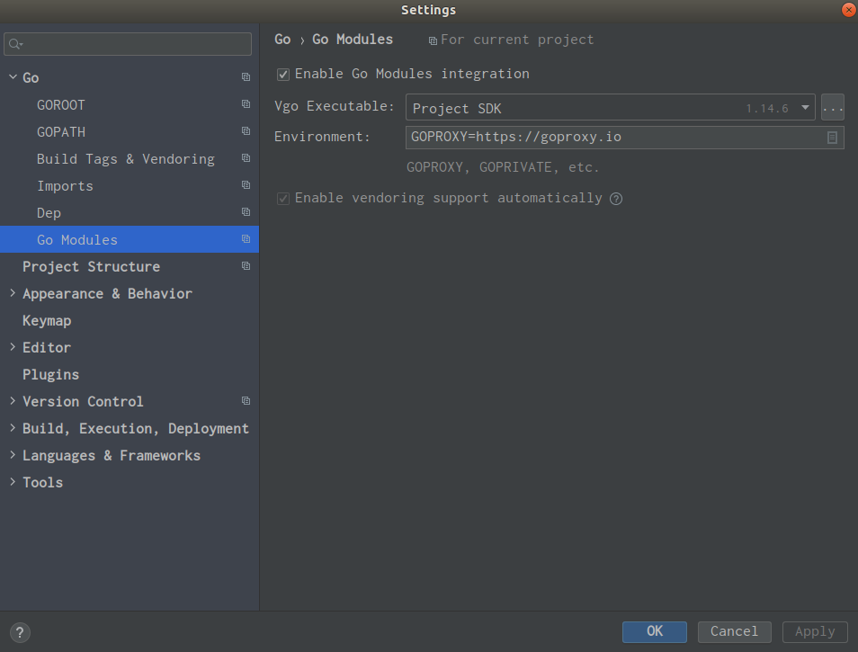This screenshot has height=652, width=858.
Task: Toggle Enable vendoring support automatically checkbox
Action: coord(283,199)
